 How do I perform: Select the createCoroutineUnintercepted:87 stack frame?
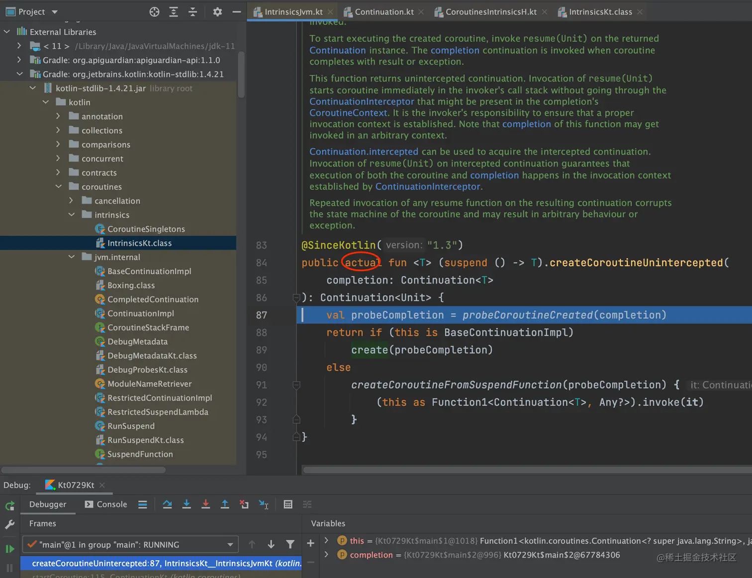pyautogui.click(x=161, y=563)
